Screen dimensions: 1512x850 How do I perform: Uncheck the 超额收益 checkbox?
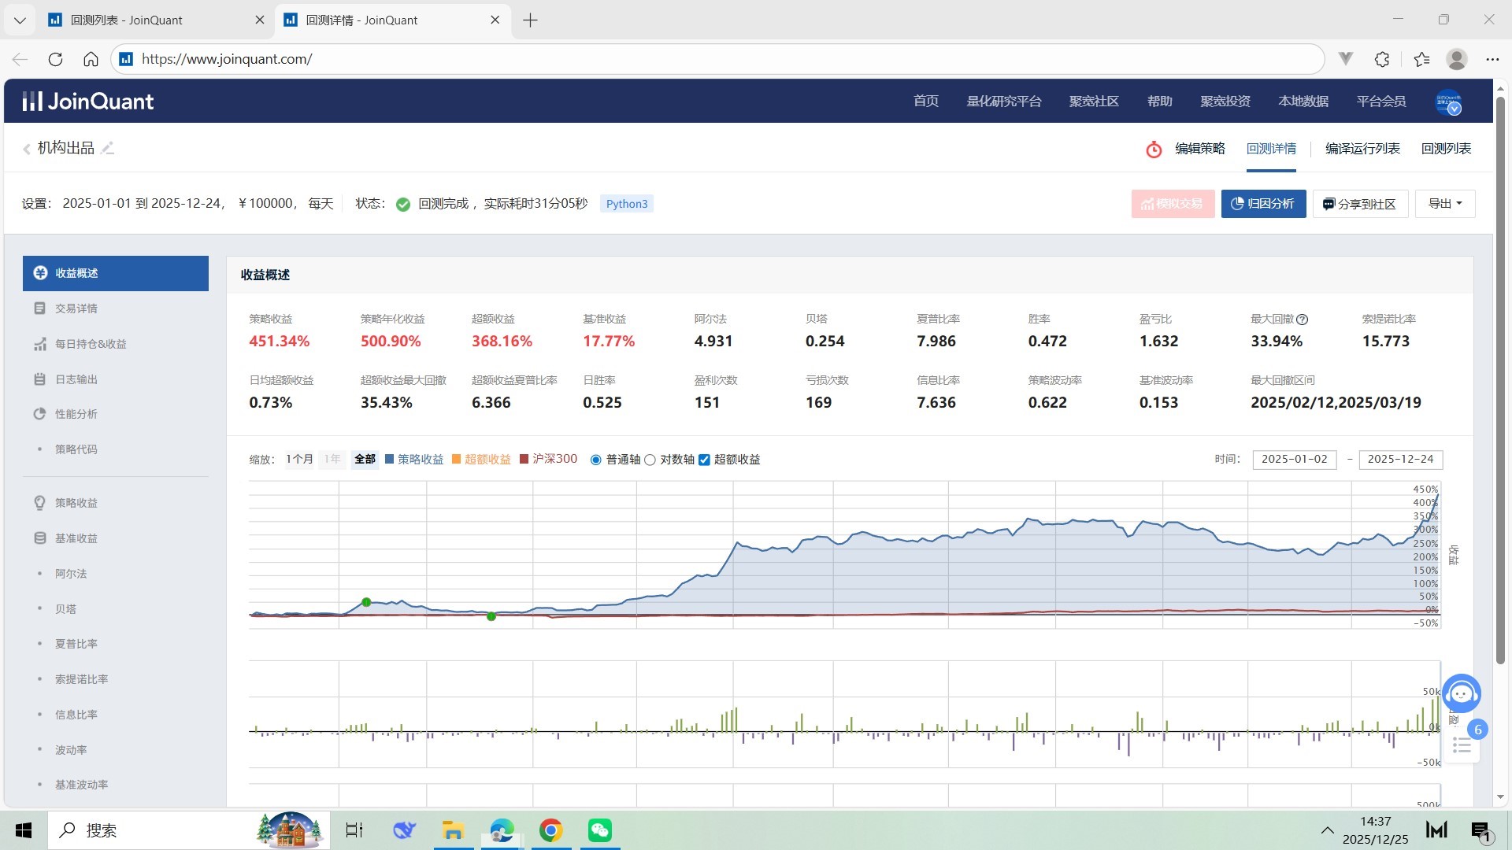704,460
